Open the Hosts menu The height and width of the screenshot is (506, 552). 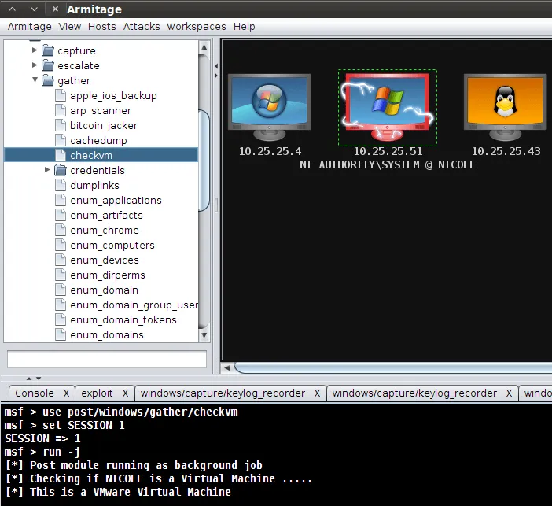[101, 27]
